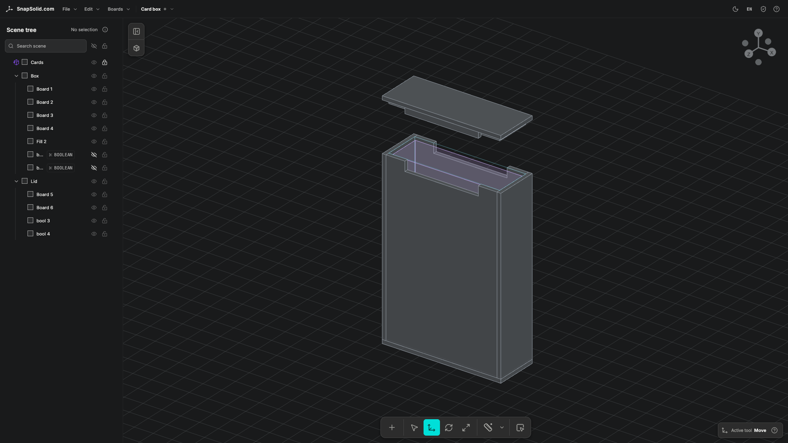Viewport: 788px width, 443px height.
Task: Hide the Cards item
Action: pyautogui.click(x=94, y=62)
